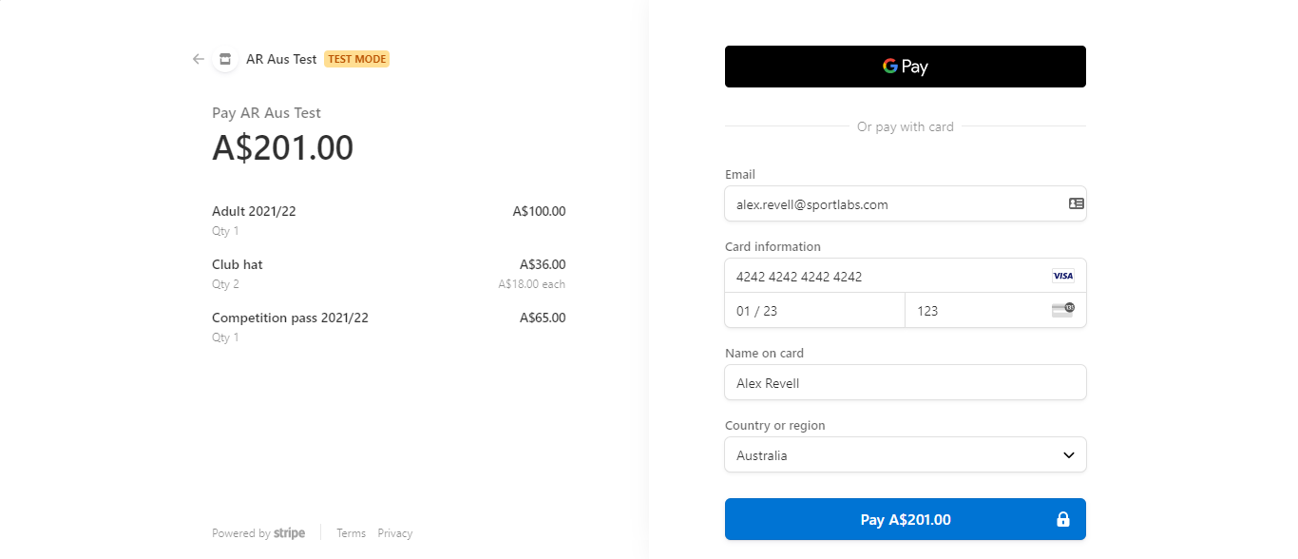Open the Privacy link

coord(395,533)
